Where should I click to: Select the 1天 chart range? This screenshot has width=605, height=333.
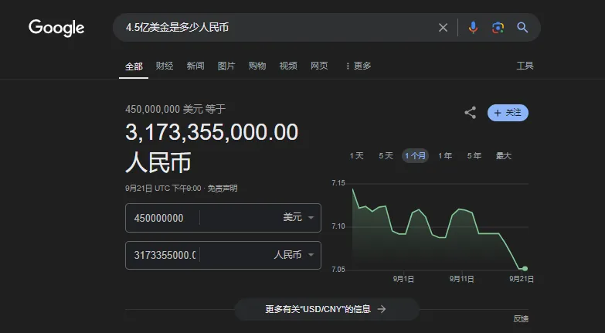click(356, 156)
